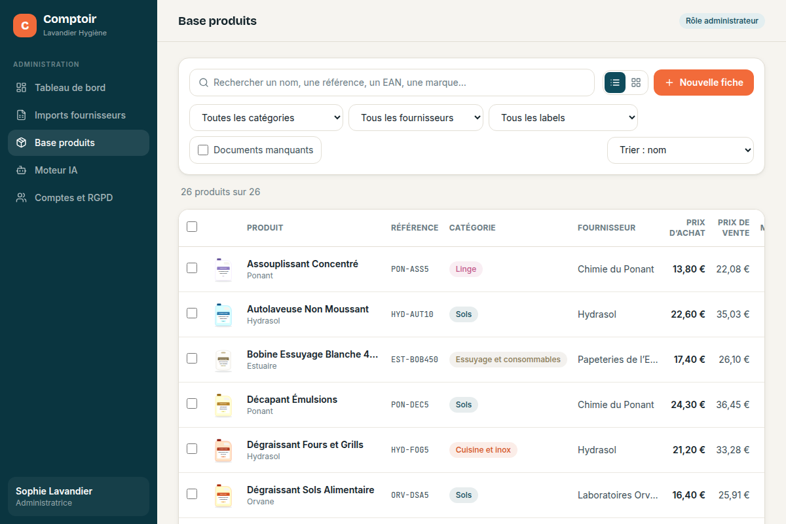
Task: Click the Essuyage et consommables tag
Action: (x=508, y=360)
